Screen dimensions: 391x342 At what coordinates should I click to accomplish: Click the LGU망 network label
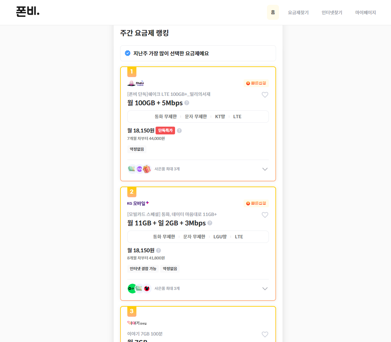220,237
